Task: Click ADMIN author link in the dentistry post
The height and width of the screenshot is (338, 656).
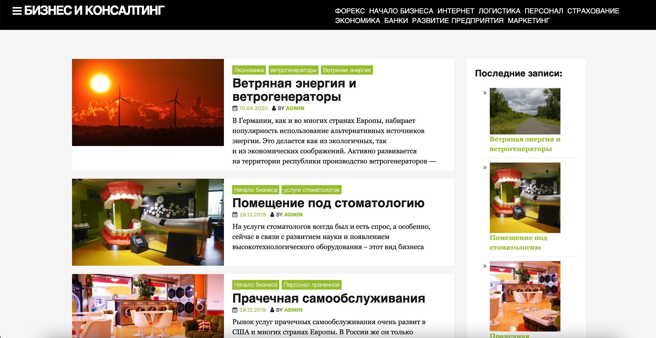Action: [x=293, y=215]
